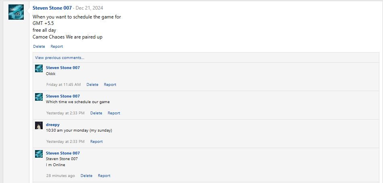Click dreepy's avatar thumbnail

point(39,125)
